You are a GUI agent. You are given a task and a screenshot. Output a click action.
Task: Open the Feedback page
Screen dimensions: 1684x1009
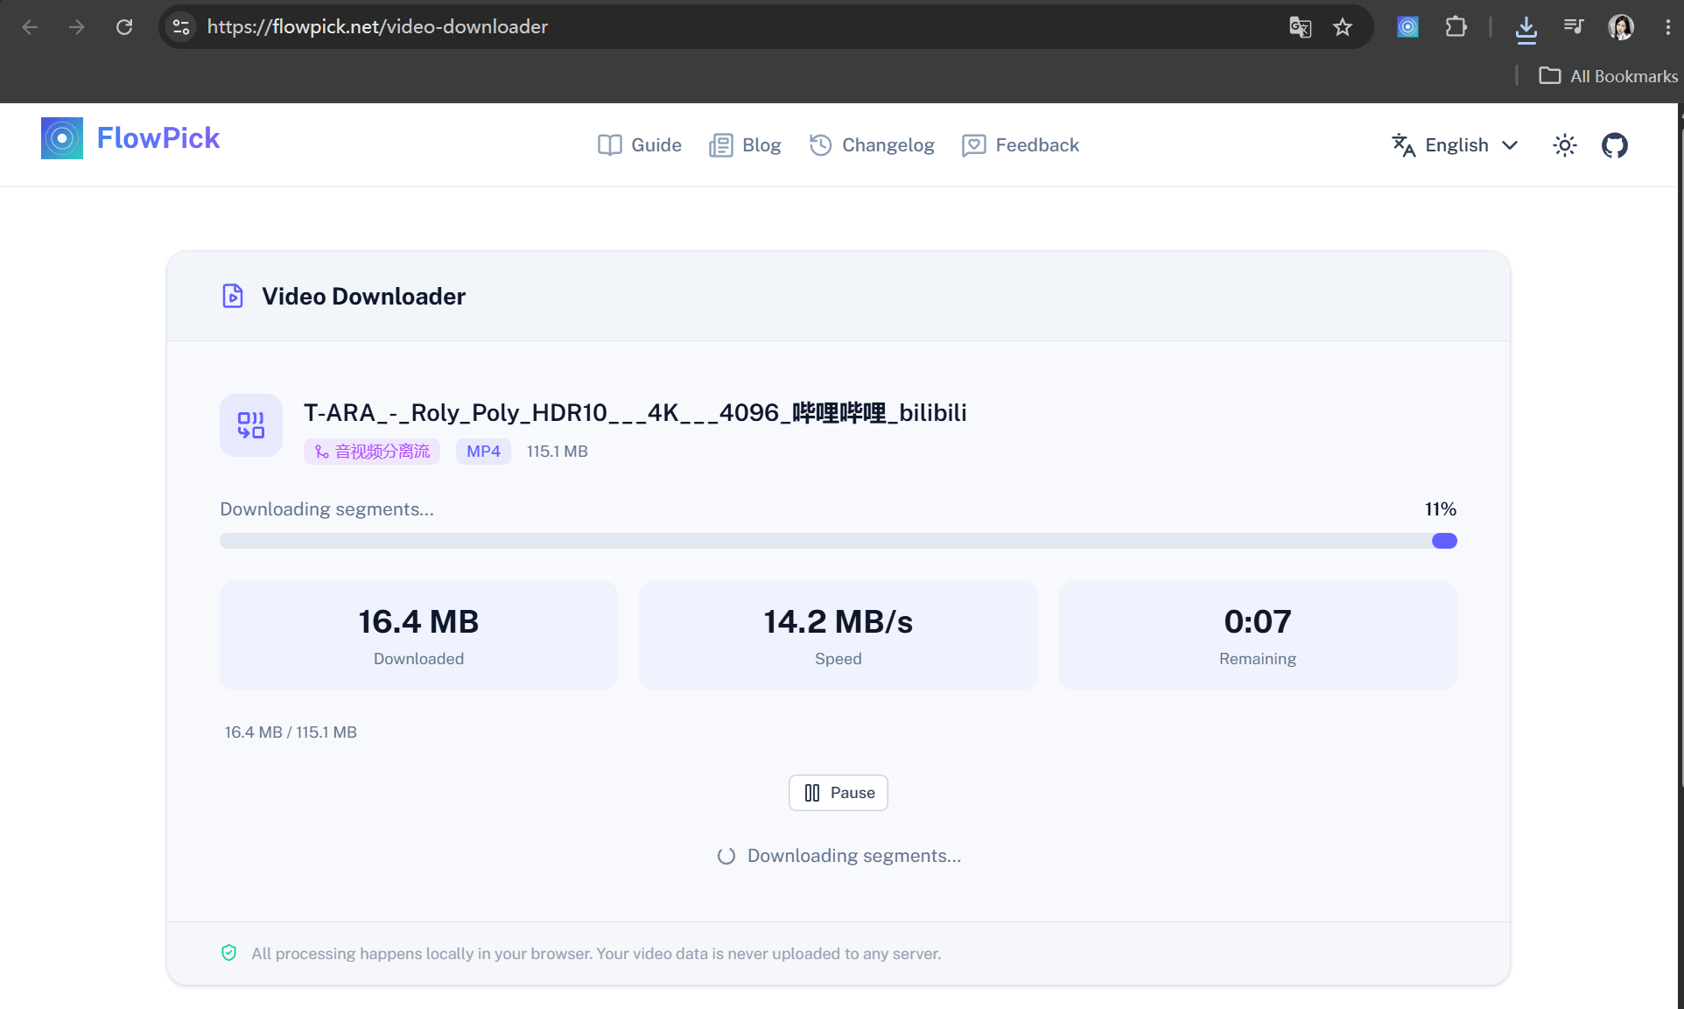[x=1021, y=145]
